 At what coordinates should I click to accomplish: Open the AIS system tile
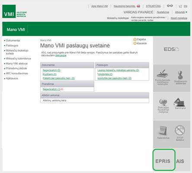tap(180, 161)
